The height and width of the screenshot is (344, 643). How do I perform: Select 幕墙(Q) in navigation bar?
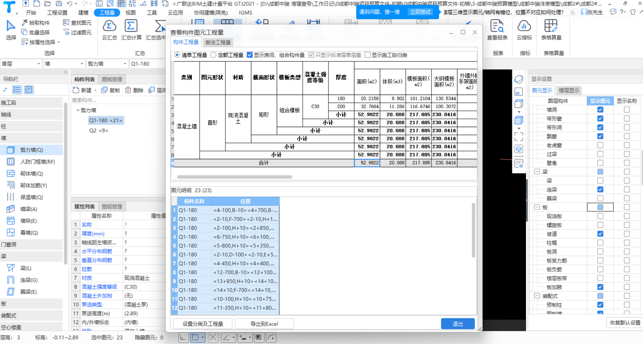31,233
